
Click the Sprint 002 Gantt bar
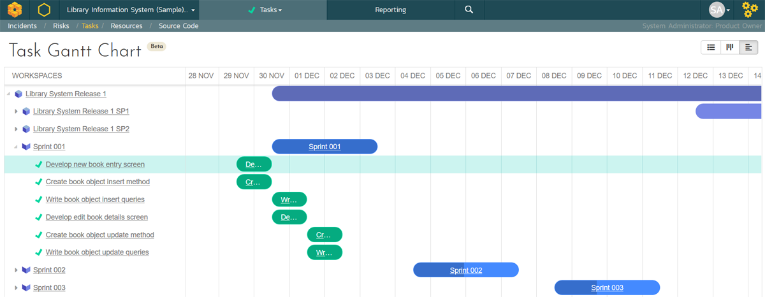pyautogui.click(x=465, y=270)
